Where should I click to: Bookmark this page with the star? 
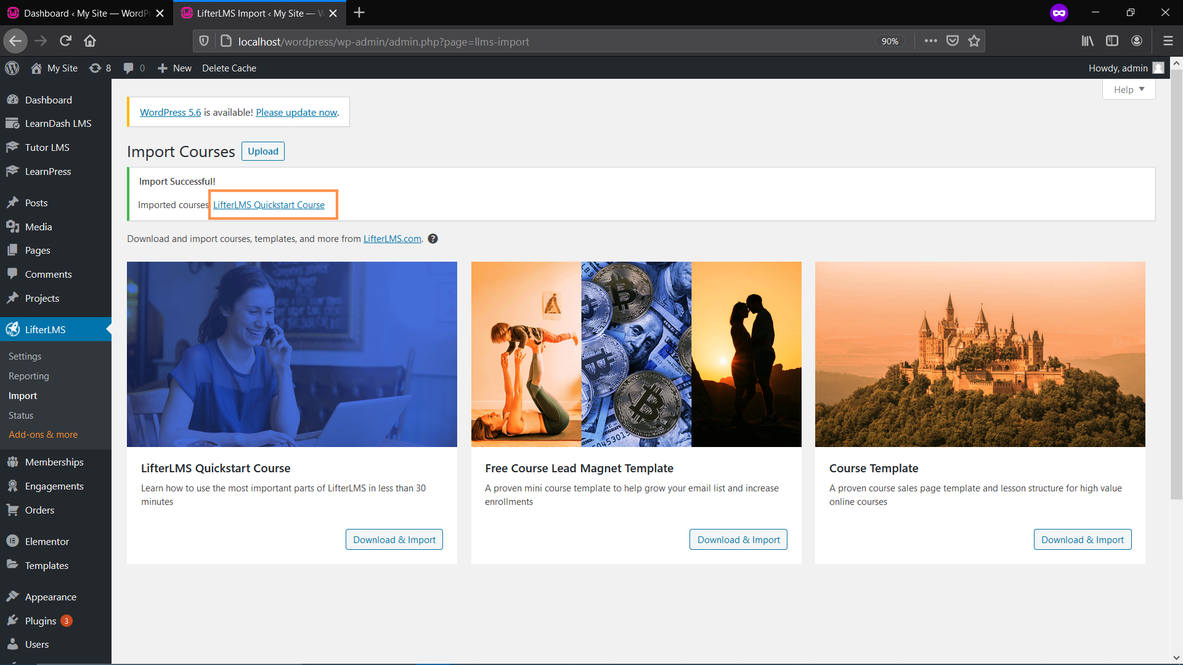click(974, 41)
